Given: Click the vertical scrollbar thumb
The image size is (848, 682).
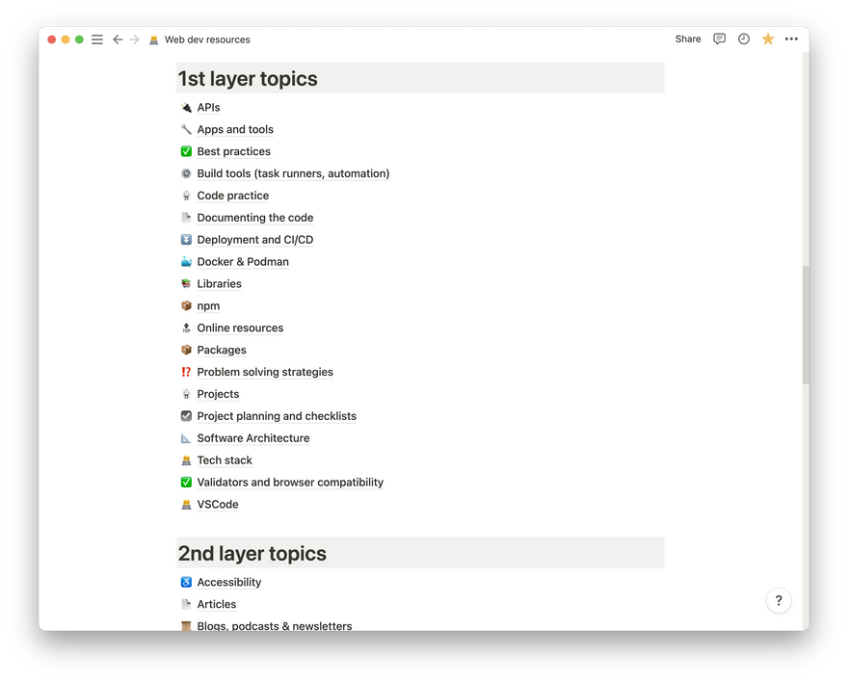Looking at the screenshot, I should tap(805, 325).
